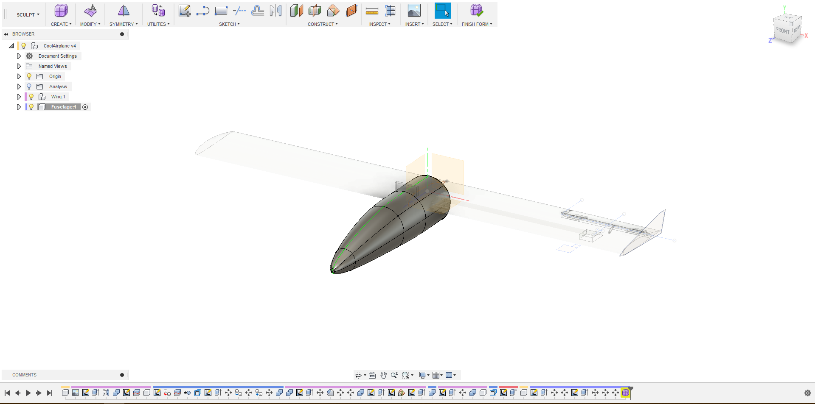
Task: Select the Zoom magnifier tool
Action: tap(394, 375)
